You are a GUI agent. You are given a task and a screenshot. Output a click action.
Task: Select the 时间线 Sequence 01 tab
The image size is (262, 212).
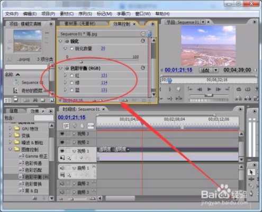[x=81, y=109]
